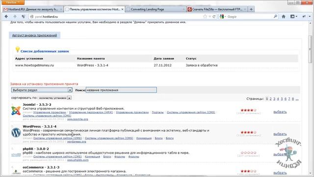The height and width of the screenshot is (177, 314).
Task: Open the URL history dropdown arrow
Action: point(209,17)
